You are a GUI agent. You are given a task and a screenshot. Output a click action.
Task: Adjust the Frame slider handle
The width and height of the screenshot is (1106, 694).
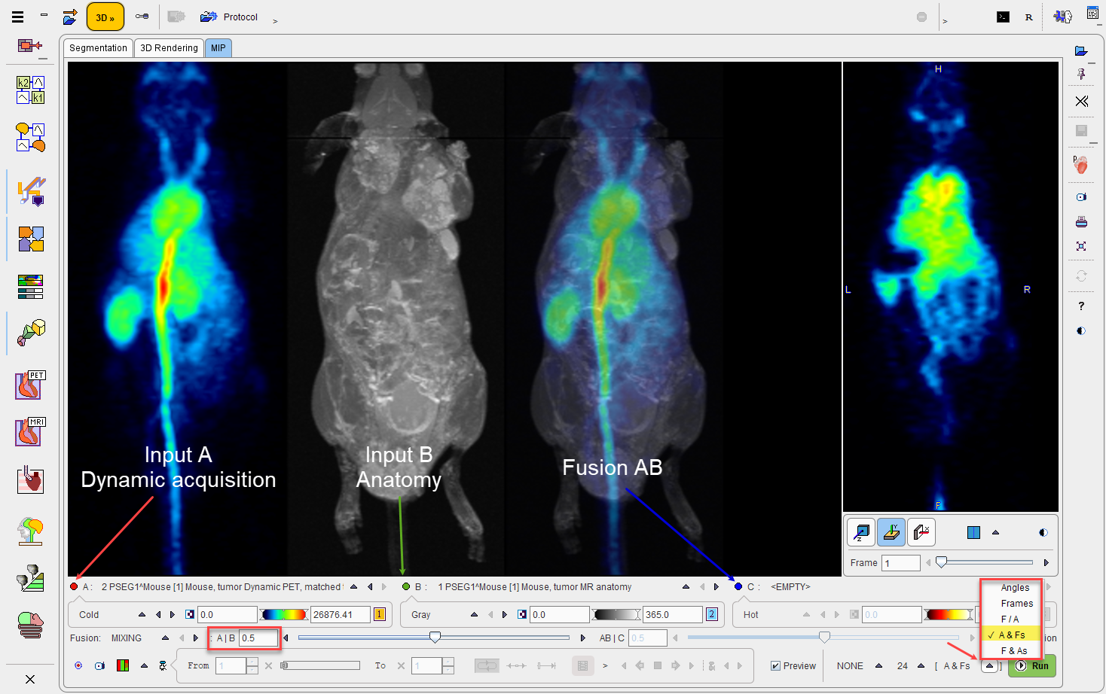click(941, 562)
